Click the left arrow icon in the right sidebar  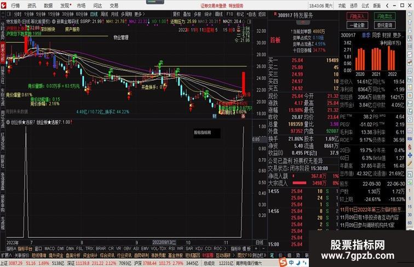pyautogui.click(x=410, y=14)
